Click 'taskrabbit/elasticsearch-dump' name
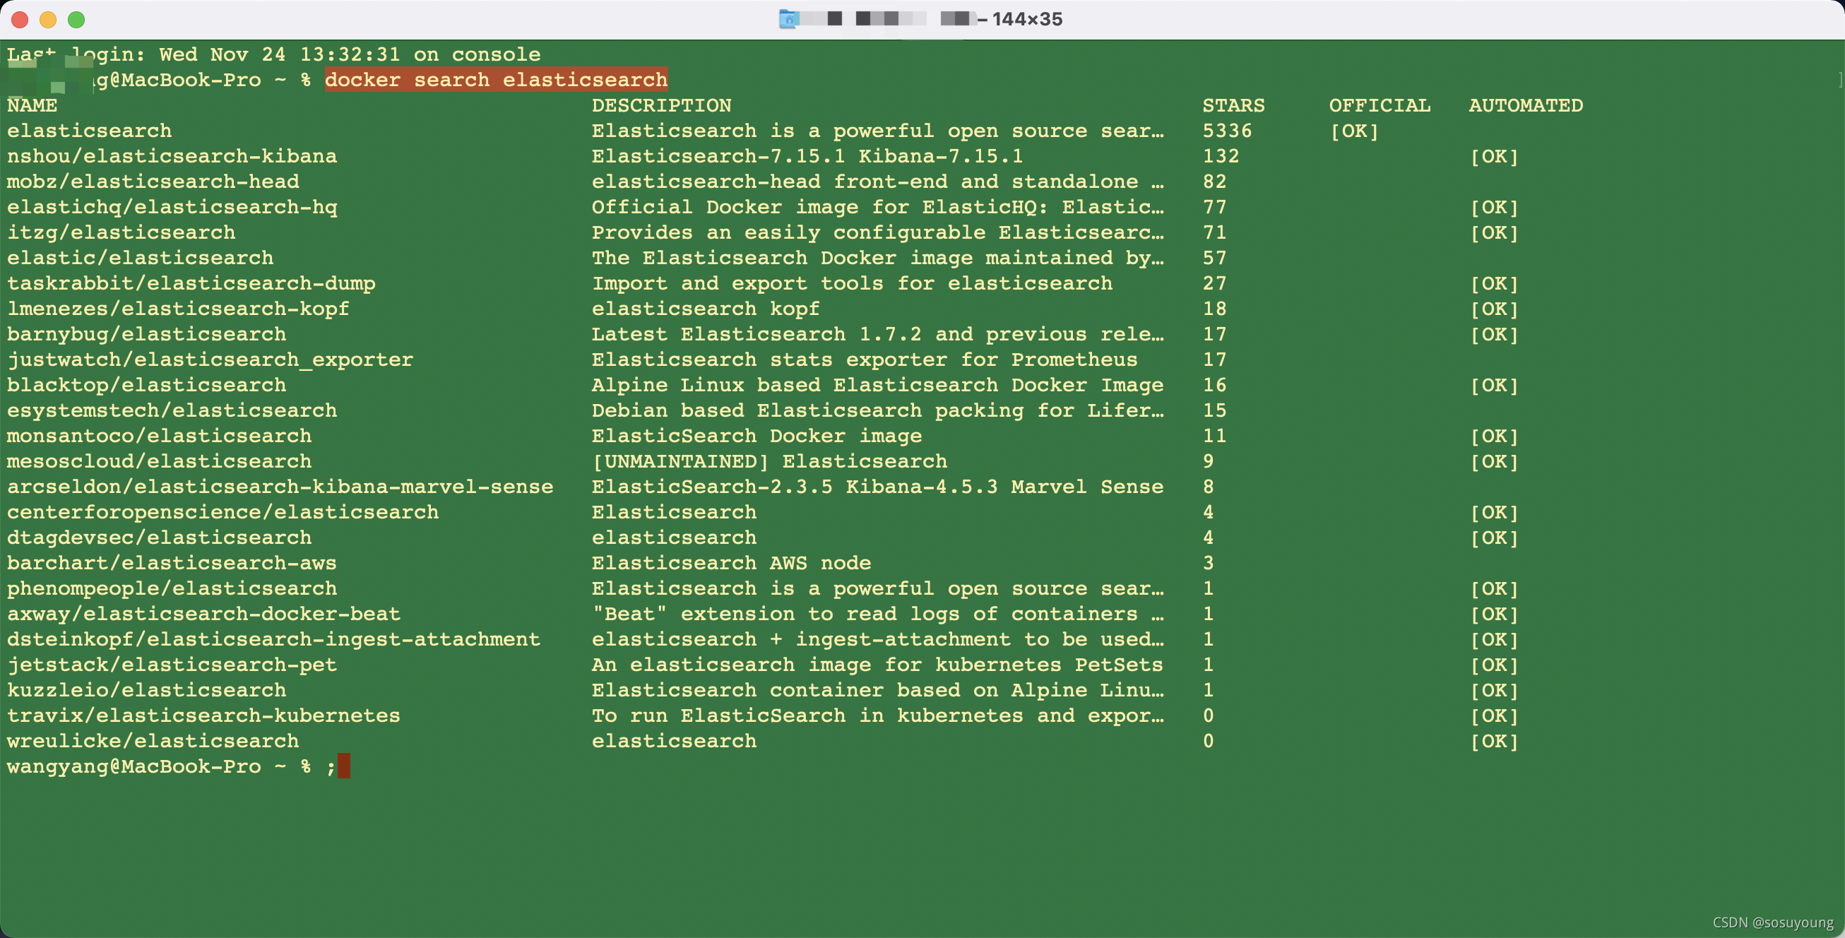Screen dimensions: 1845x938 pos(191,283)
